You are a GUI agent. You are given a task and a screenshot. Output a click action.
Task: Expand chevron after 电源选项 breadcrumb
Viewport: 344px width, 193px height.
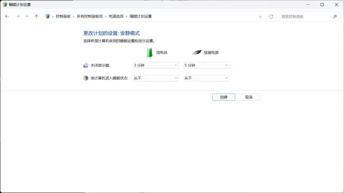tap(127, 17)
